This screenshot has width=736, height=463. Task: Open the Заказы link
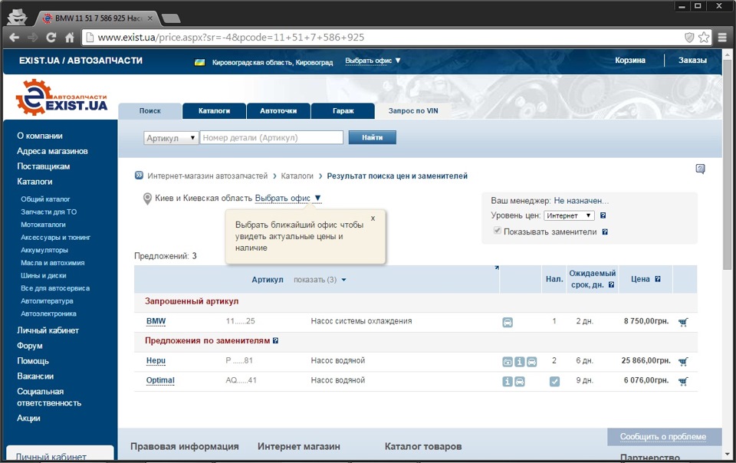pos(692,60)
